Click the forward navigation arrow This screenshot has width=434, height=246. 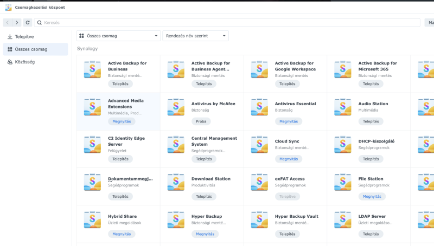17,23
